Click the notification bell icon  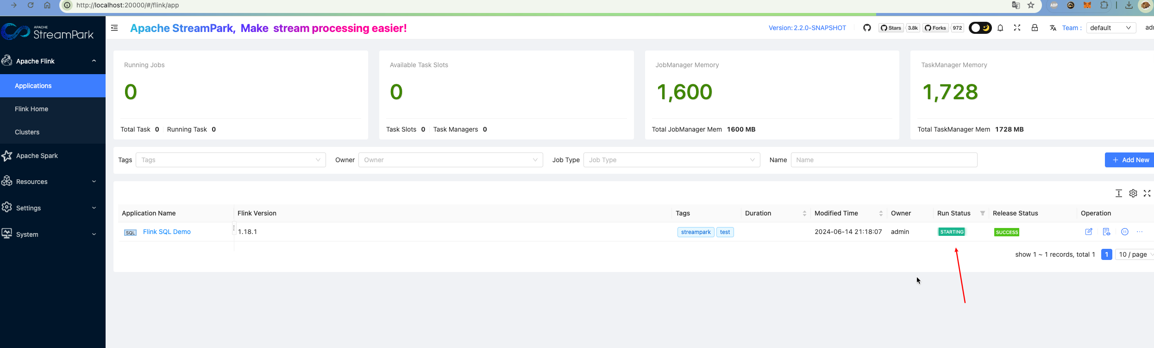(1000, 28)
